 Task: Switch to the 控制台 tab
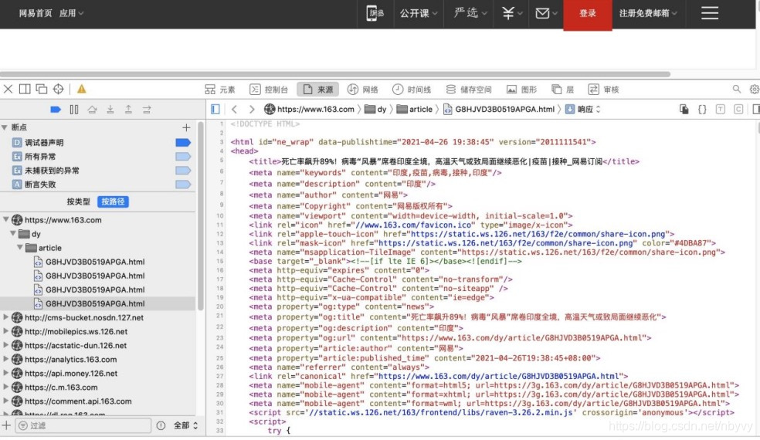point(269,90)
